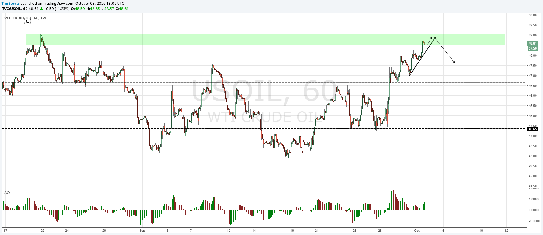The height and width of the screenshot is (235, 543).
Task: Click the 14 date on time axis
Action: click(x=254, y=231)
